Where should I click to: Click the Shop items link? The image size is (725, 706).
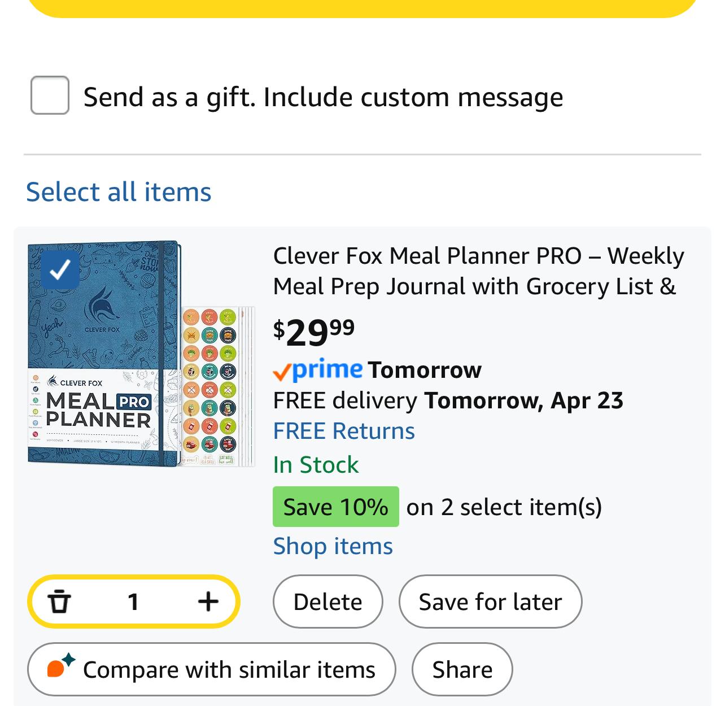click(x=333, y=546)
